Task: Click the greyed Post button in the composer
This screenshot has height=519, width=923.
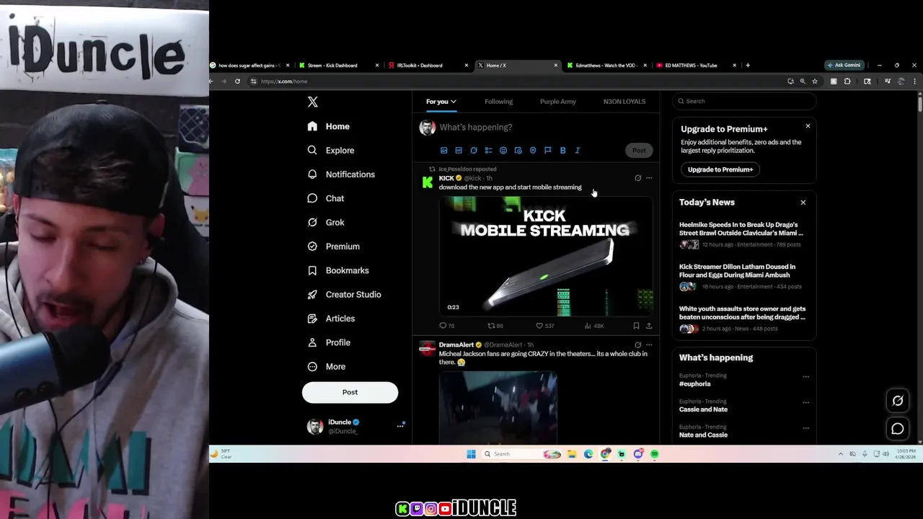Action: [x=639, y=150]
